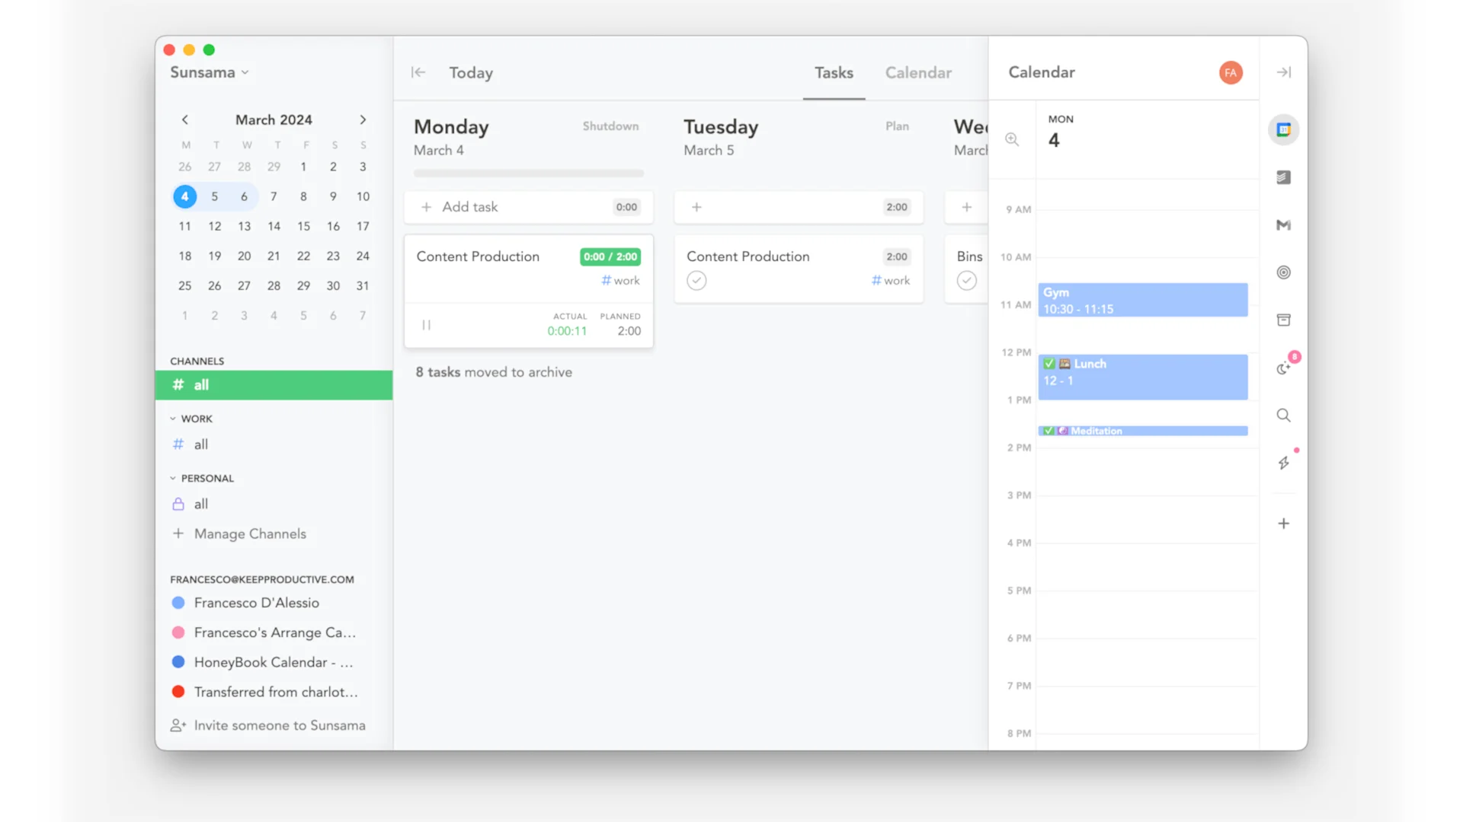Open the Todoist integration panel
Screen dimensions: 1463x822
[x=1283, y=177]
